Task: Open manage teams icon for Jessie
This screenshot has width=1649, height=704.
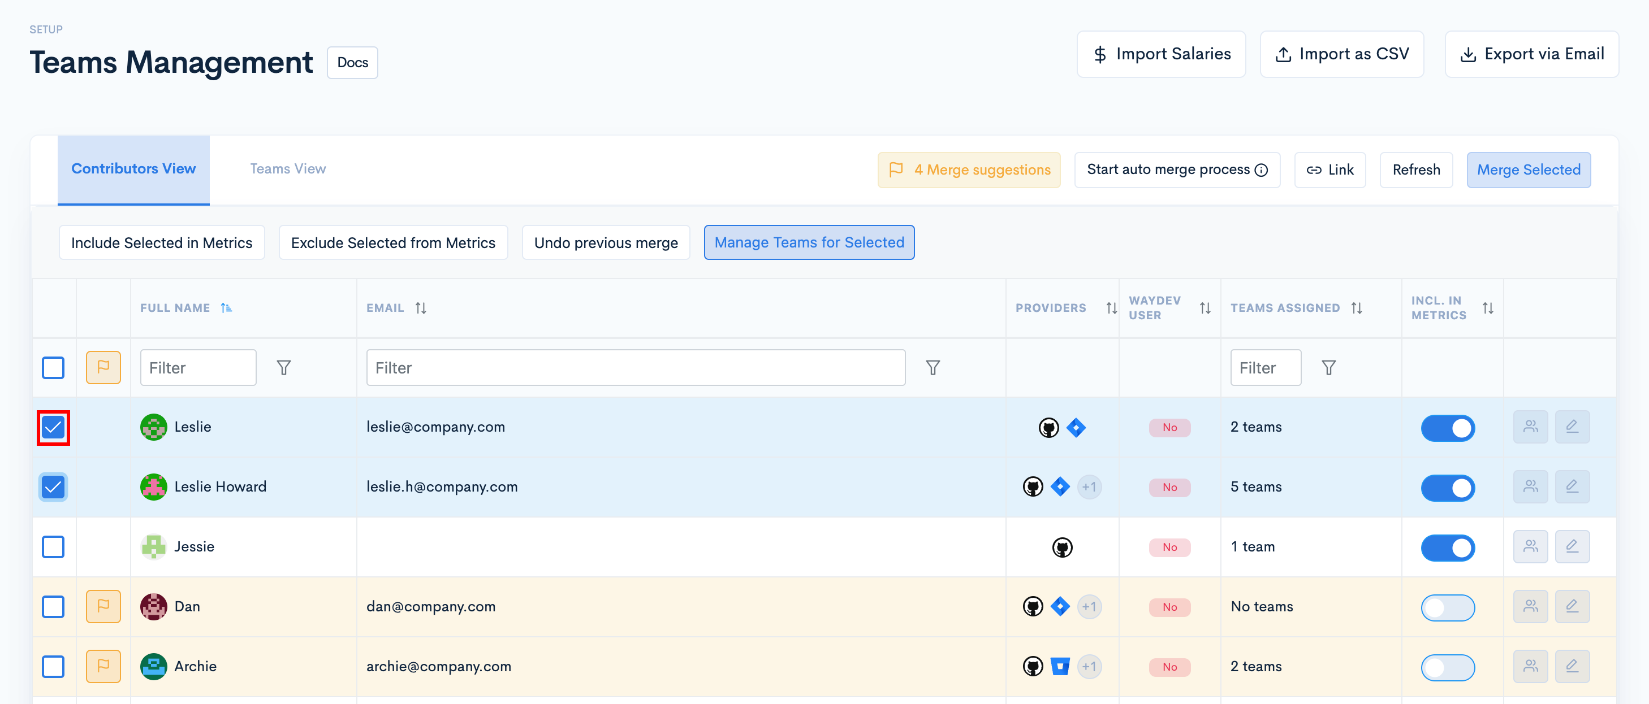Action: pos(1530,547)
